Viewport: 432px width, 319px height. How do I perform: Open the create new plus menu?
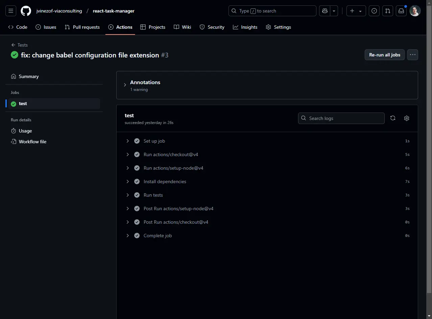point(356,11)
